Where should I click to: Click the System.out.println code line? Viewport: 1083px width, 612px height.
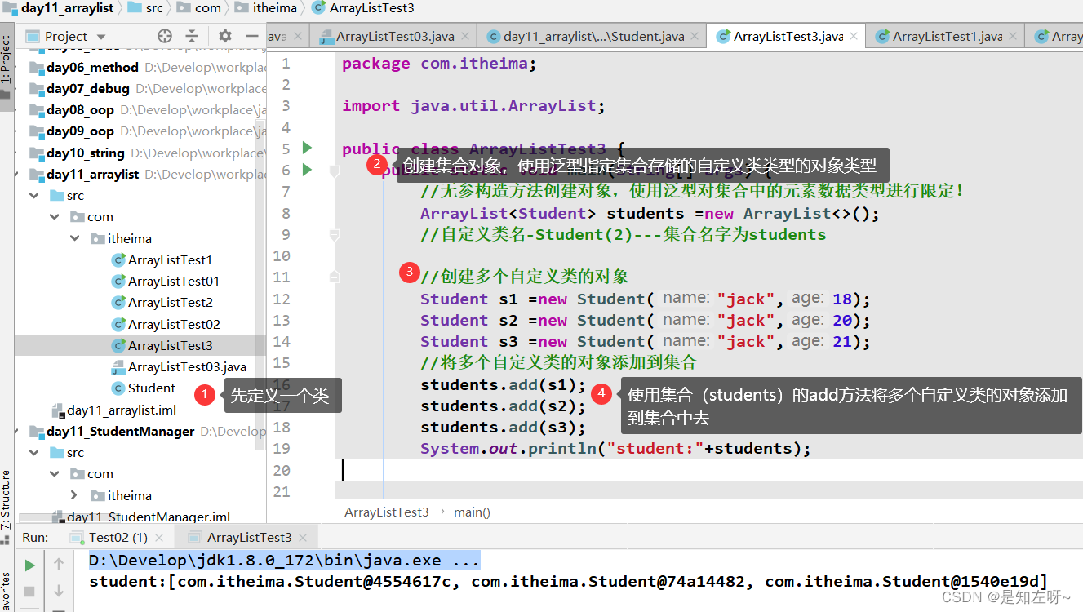tap(616, 449)
